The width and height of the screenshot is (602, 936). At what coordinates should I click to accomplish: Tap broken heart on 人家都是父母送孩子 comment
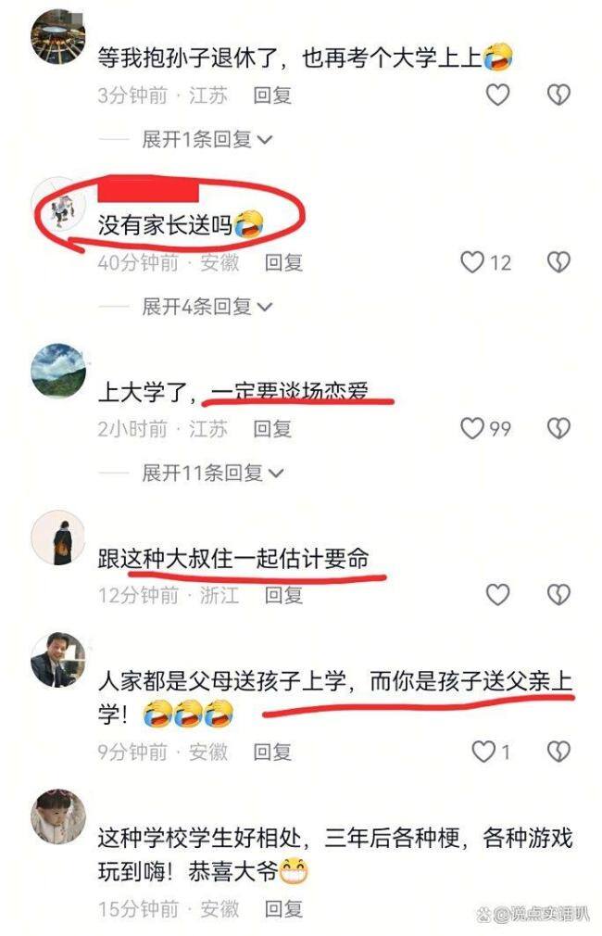point(558,752)
